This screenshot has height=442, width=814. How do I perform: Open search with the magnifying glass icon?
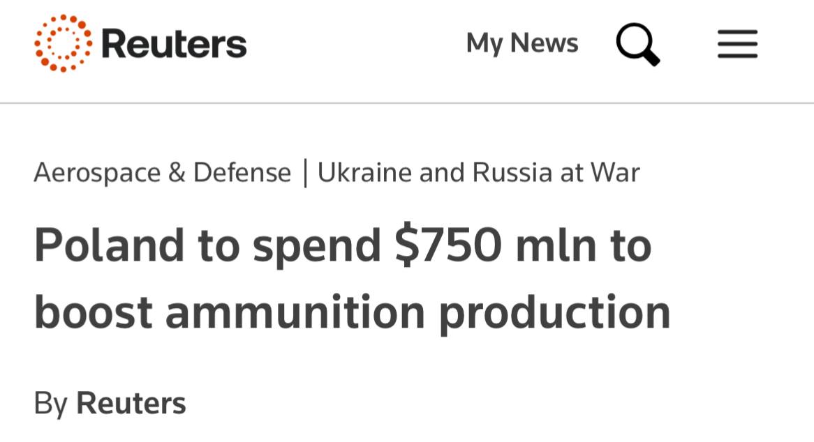tap(637, 43)
